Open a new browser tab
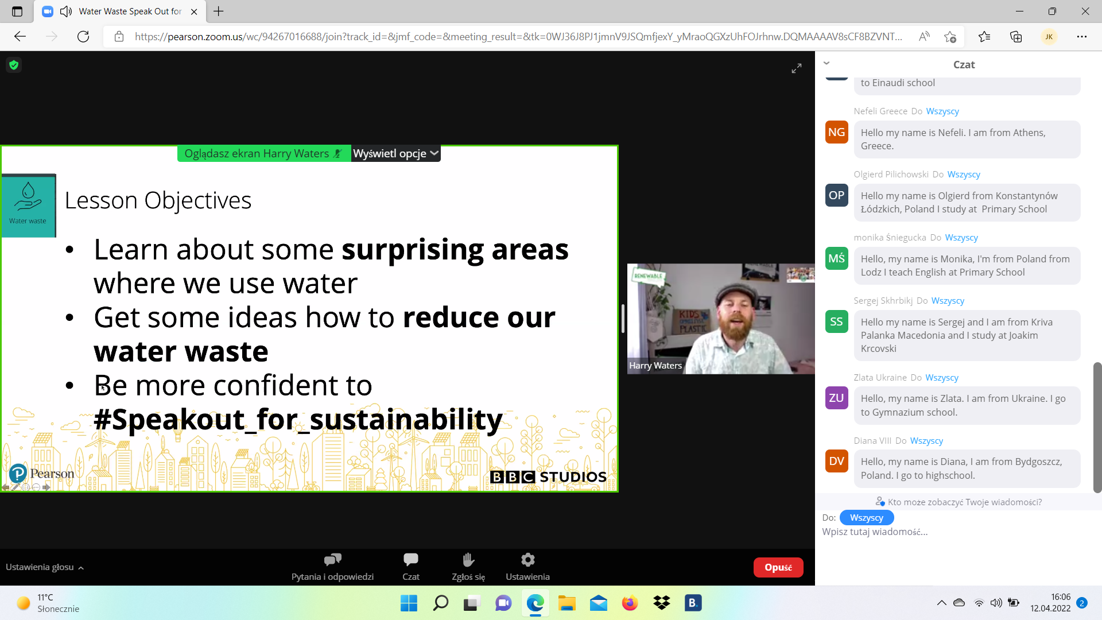1102x620 pixels. tap(219, 11)
